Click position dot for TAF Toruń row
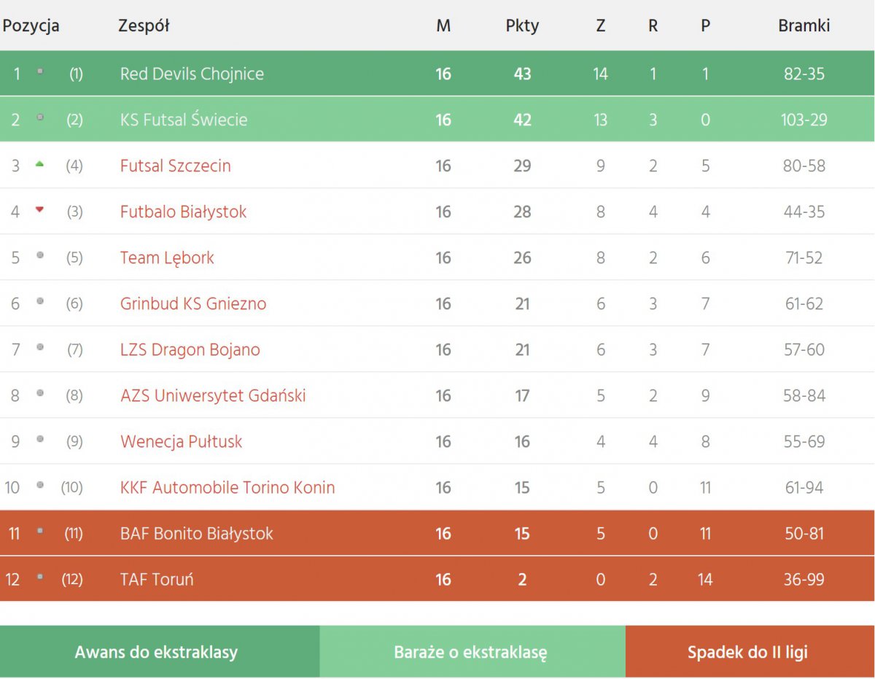 pos(40,577)
